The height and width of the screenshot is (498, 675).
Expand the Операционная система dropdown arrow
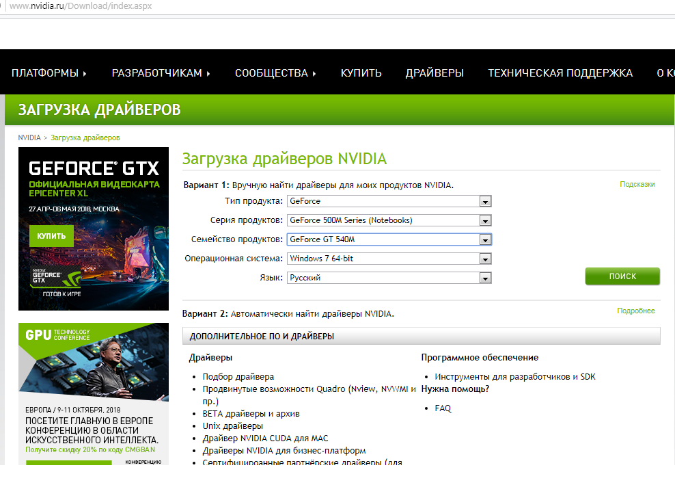point(485,259)
